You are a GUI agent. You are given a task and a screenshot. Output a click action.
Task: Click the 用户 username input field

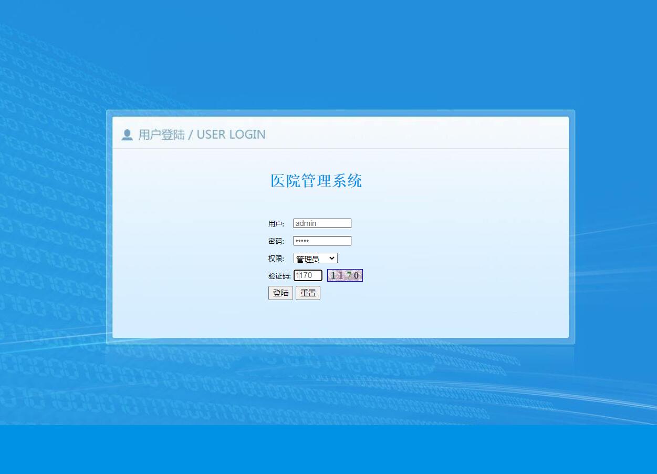point(322,223)
